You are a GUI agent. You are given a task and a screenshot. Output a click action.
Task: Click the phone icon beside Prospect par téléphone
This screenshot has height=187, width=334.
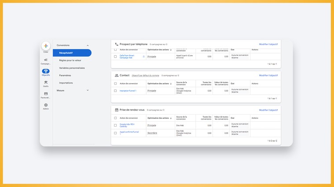pos(117,44)
